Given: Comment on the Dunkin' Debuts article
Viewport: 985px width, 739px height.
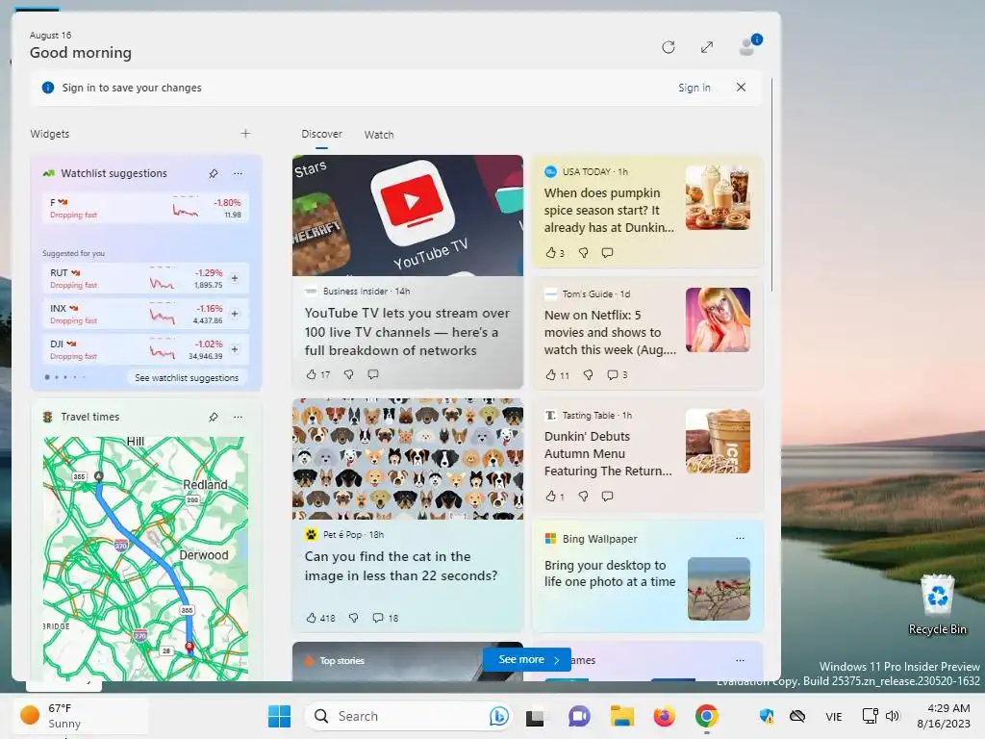Looking at the screenshot, I should coord(608,496).
